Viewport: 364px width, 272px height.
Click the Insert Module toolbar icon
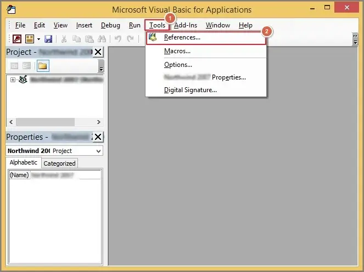(x=30, y=39)
